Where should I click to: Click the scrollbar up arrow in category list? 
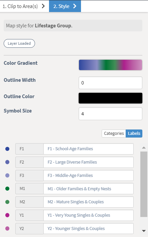point(144,148)
